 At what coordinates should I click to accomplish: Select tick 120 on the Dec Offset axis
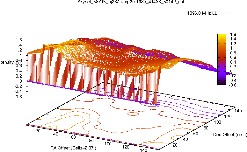click(x=228, y=116)
